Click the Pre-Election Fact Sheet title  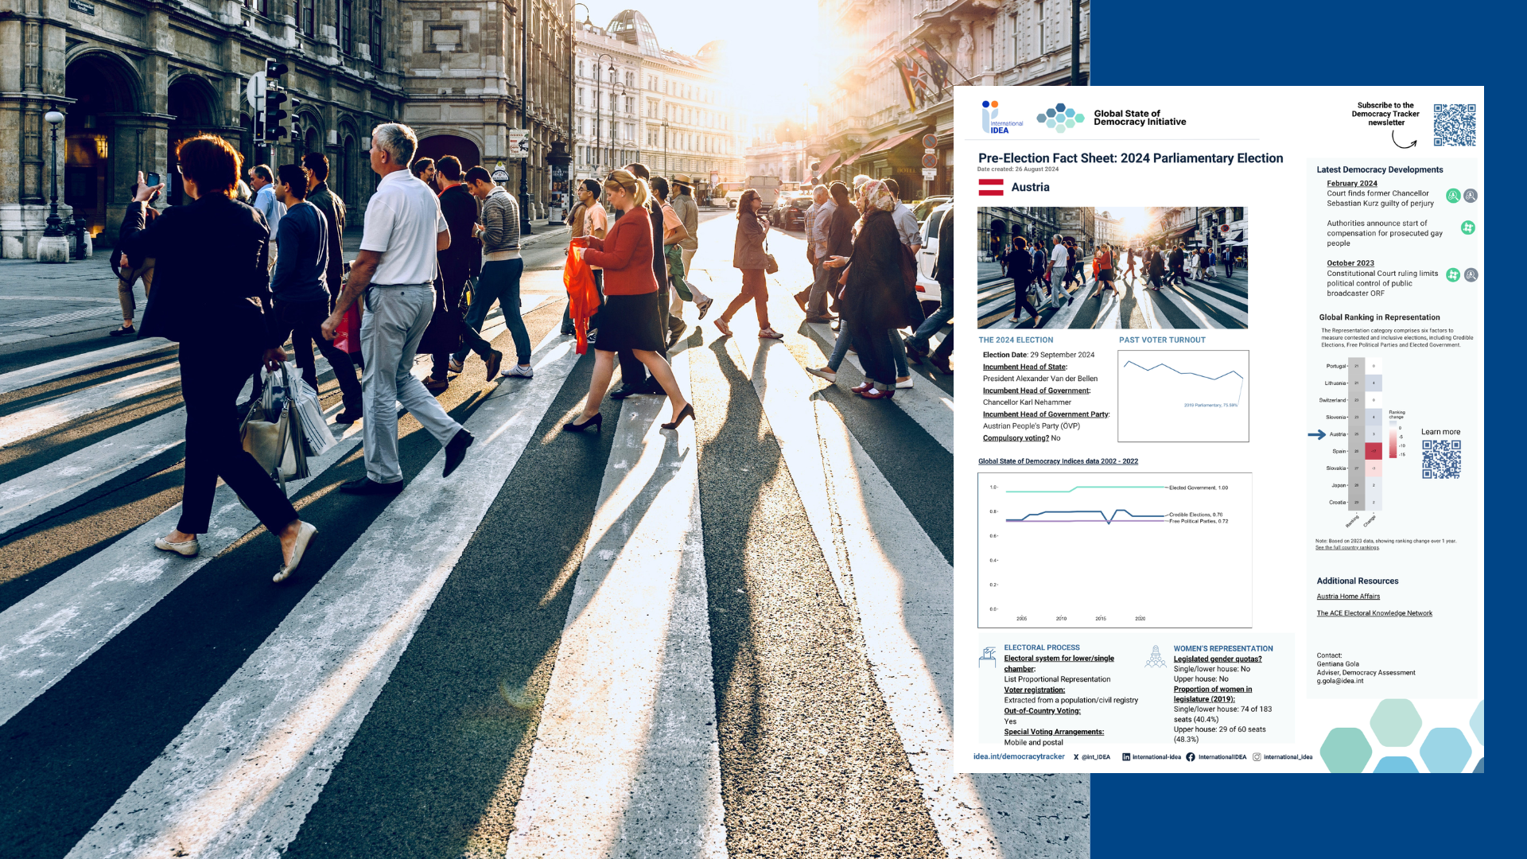(x=1131, y=158)
